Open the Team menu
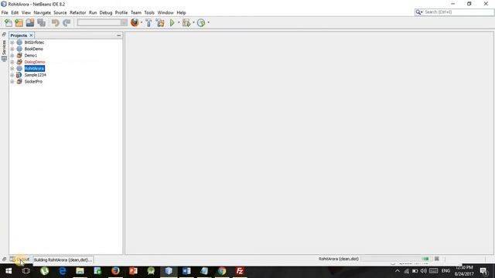 136,12
